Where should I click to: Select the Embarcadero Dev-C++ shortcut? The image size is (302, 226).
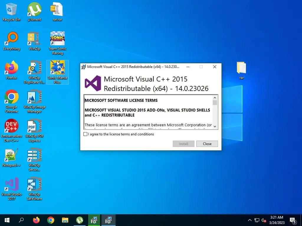point(12,131)
